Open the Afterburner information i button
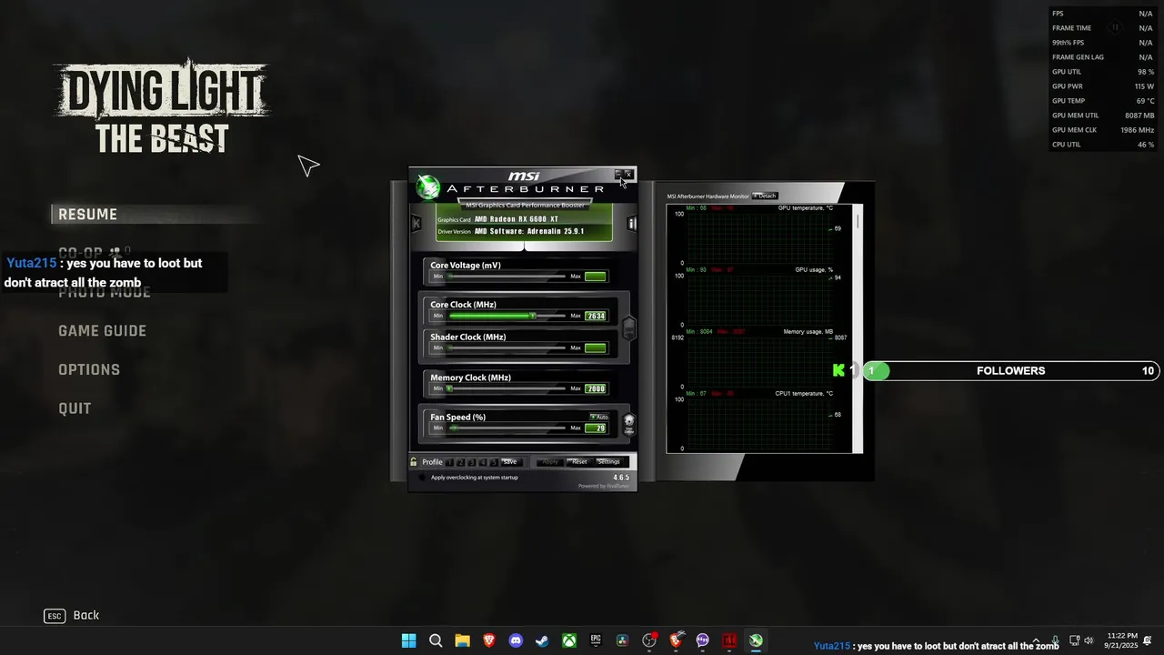Screen dimensions: 1164x655 tap(632, 223)
